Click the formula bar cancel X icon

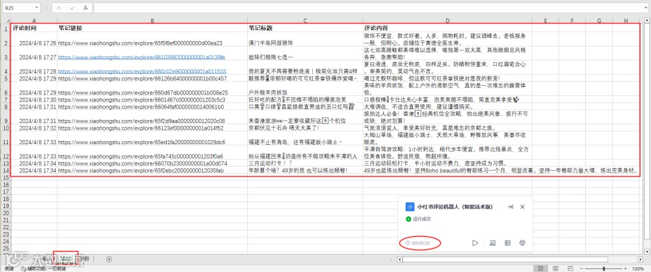pos(59,8)
